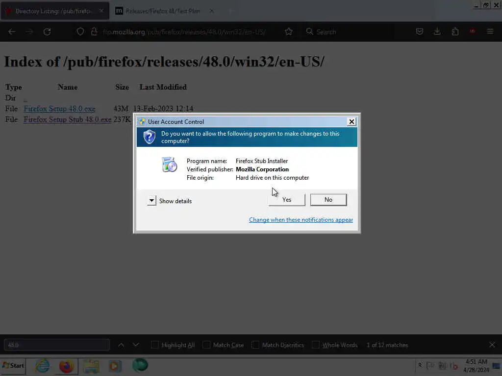Close the find bar
Viewport: 502px width, 376px height.
coord(492,345)
